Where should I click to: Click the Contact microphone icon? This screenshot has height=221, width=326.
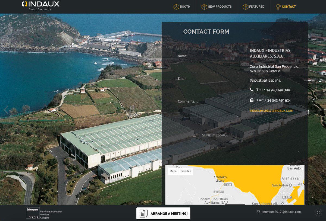point(278,7)
